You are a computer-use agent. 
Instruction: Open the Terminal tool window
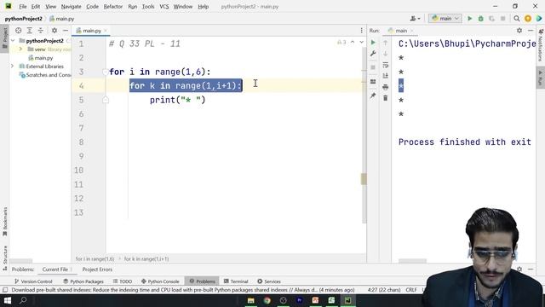(236, 281)
